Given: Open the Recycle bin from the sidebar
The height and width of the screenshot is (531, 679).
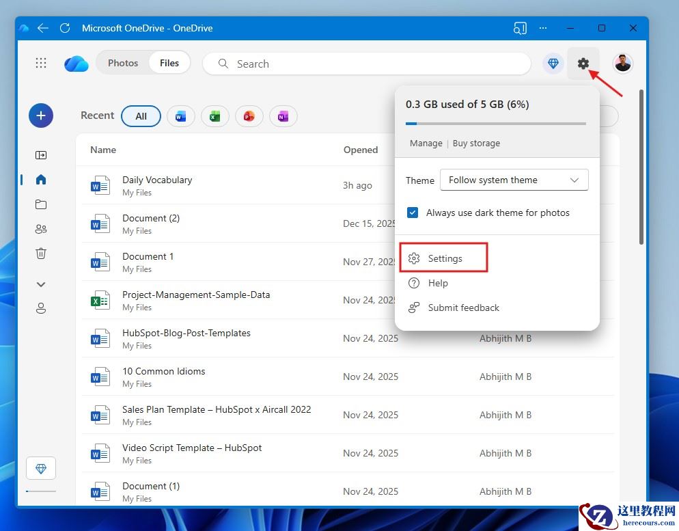Looking at the screenshot, I should 41,254.
